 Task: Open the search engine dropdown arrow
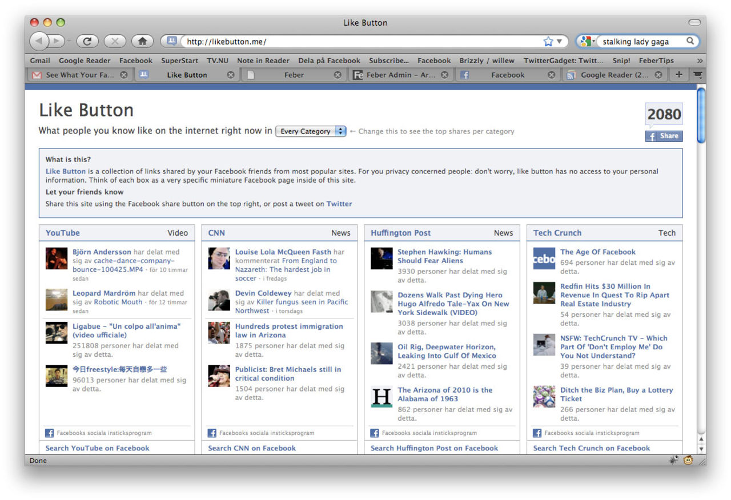point(594,41)
